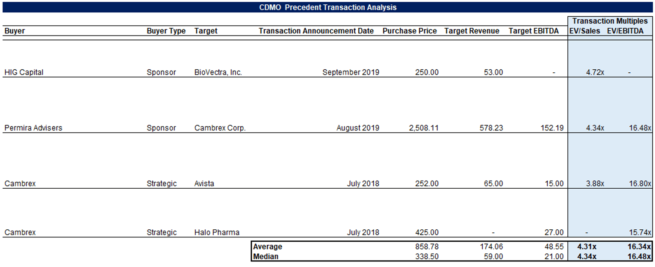Select the Buyer column header
The width and height of the screenshot is (655, 267).
(15, 31)
